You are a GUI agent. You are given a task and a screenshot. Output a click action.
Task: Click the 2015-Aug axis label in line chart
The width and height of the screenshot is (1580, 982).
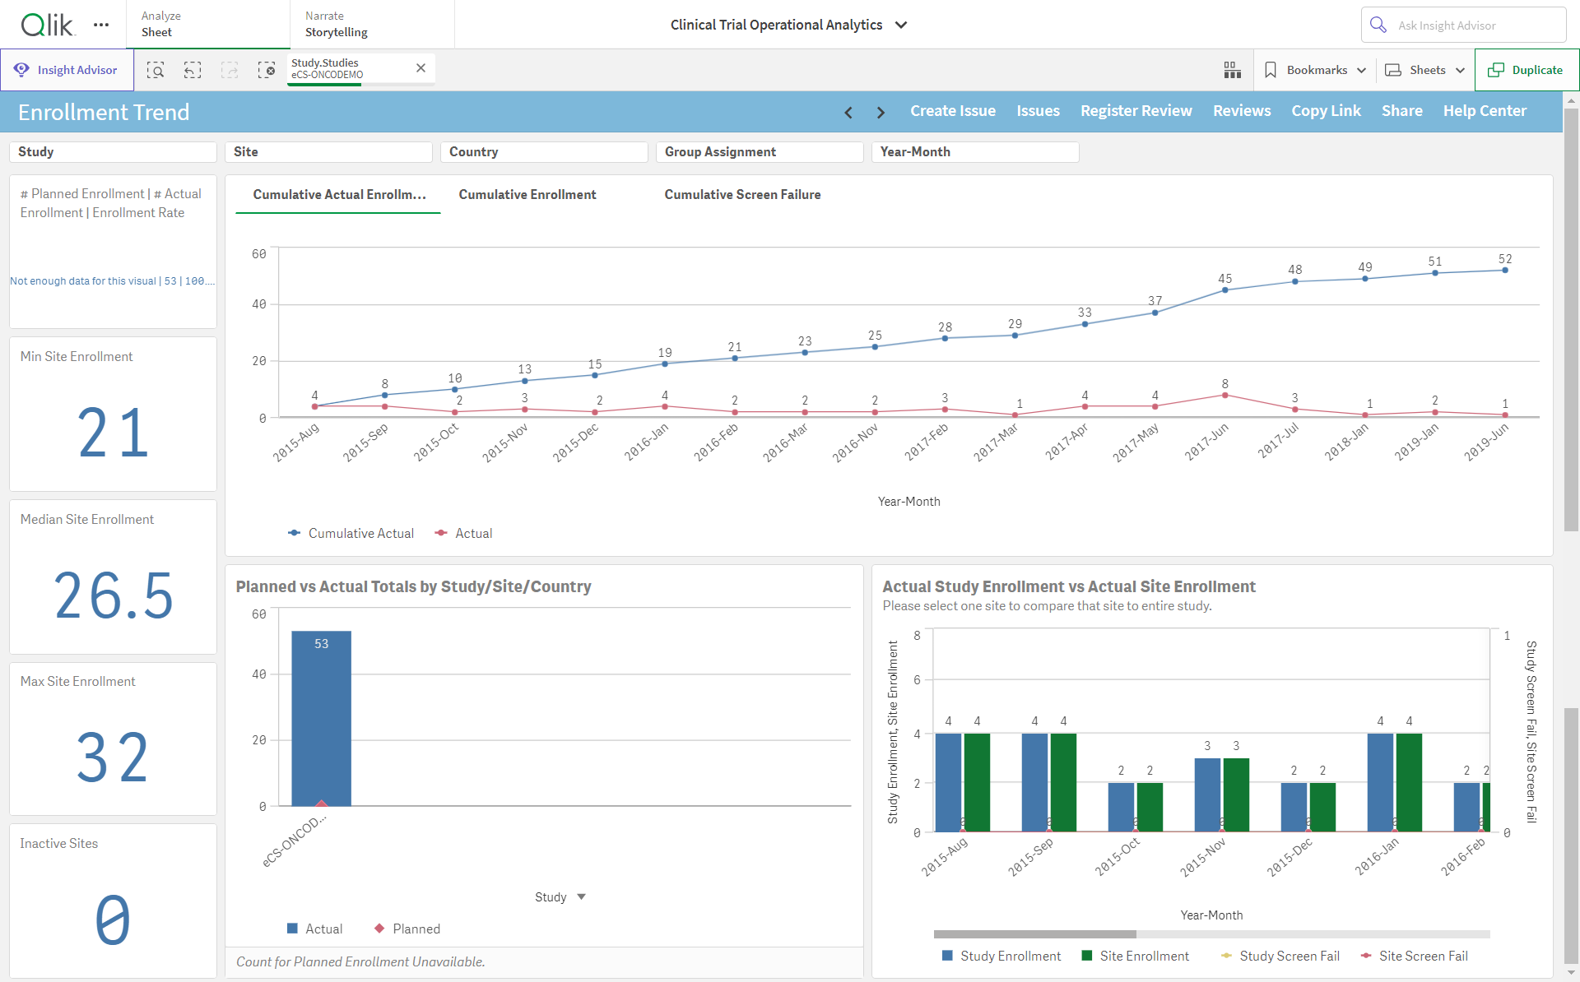[x=295, y=442]
